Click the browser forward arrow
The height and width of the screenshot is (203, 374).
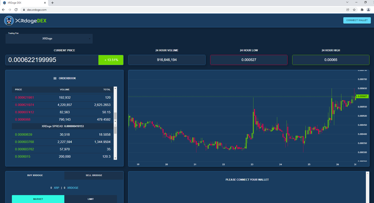(10, 10)
